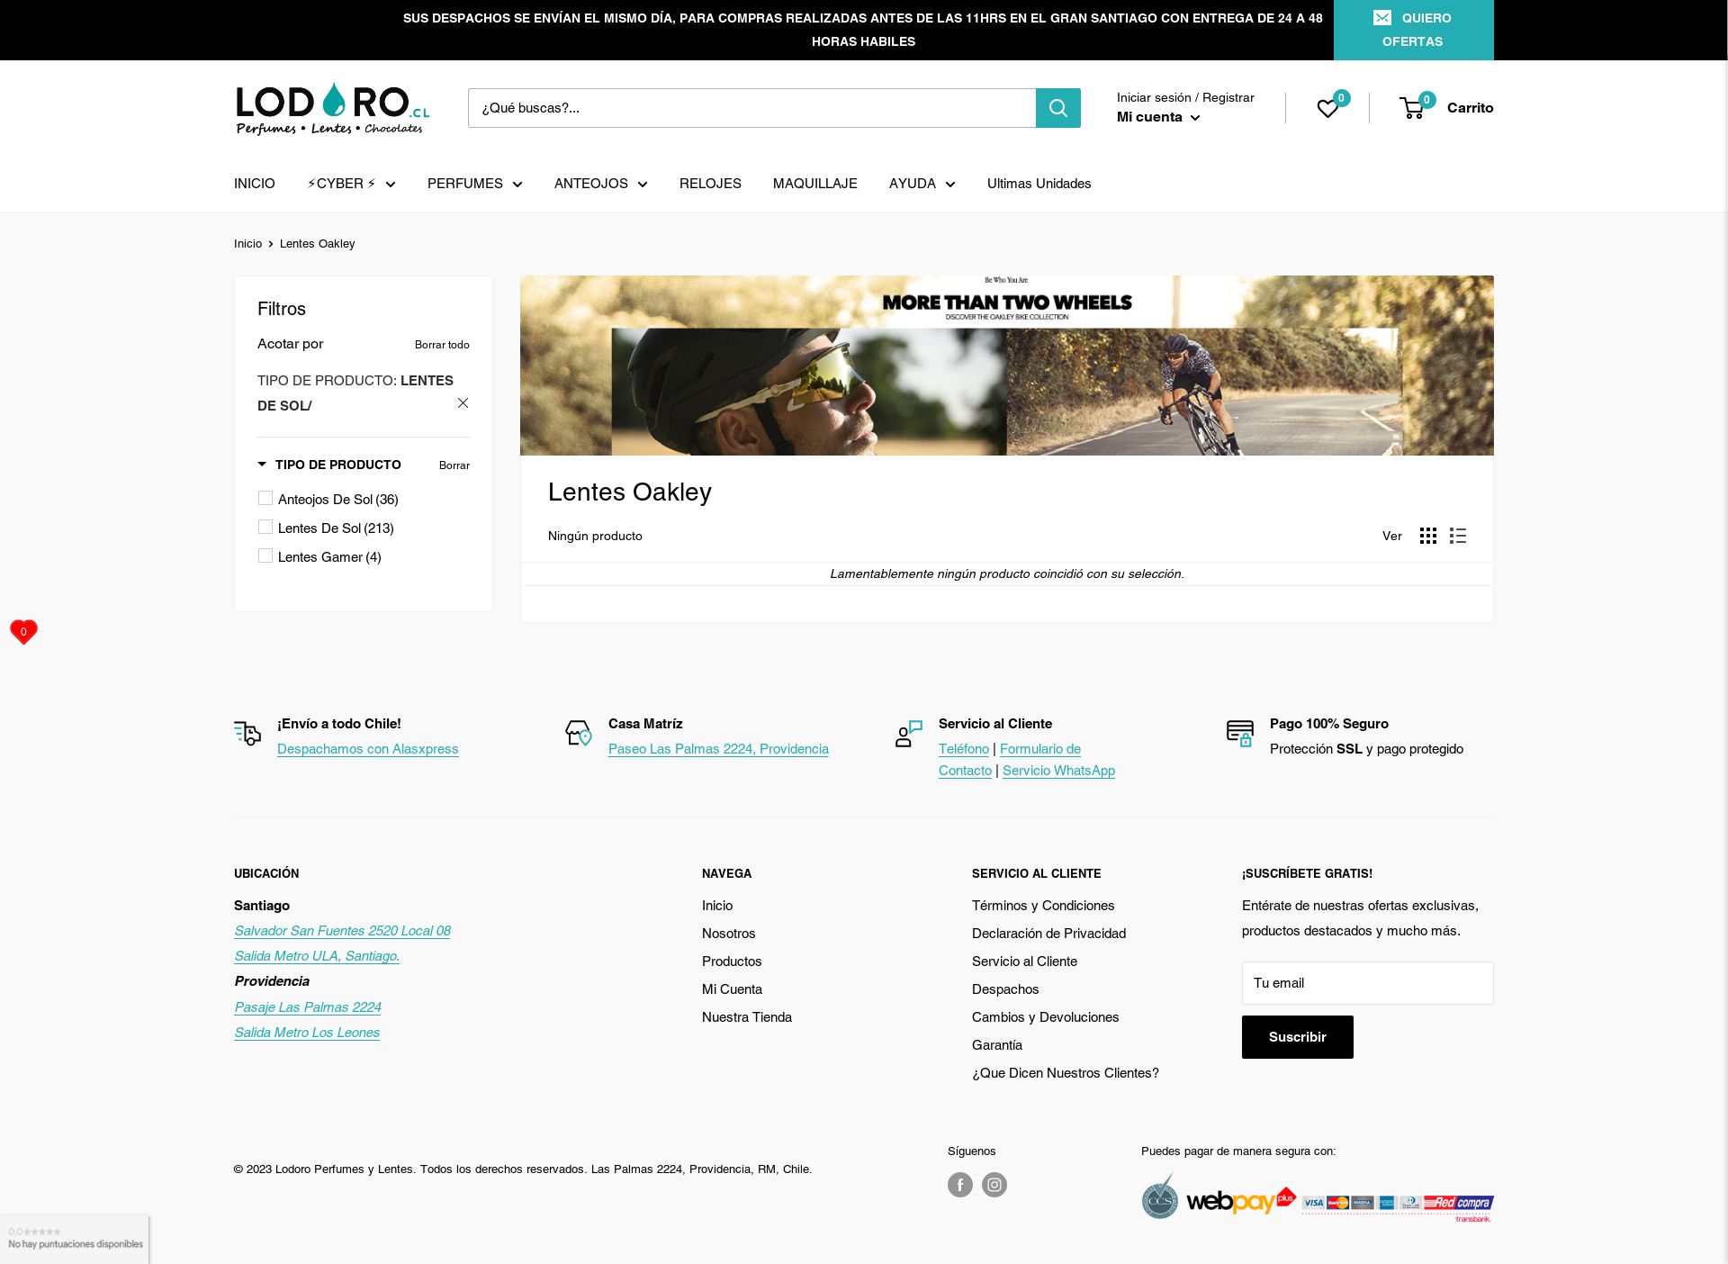Screen dimensions: 1728x1264
Task: Click the Oakley bike collection banner
Action: [1006, 366]
